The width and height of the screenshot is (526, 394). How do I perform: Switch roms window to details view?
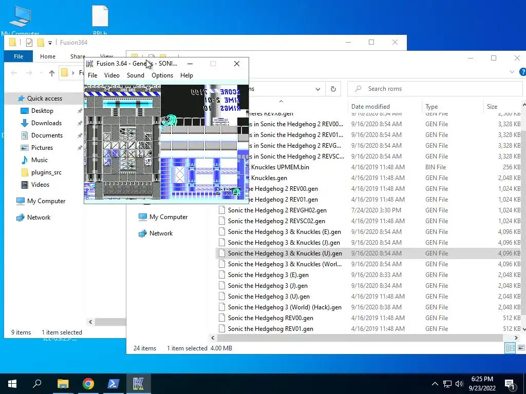tap(511, 348)
